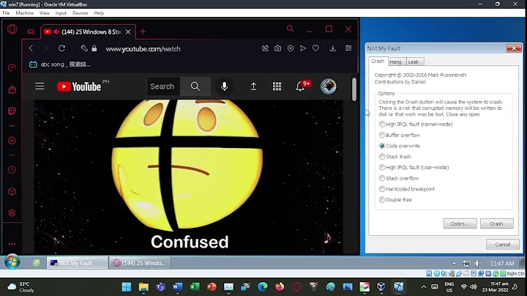
Task: Open host Firefox taskbar icon
Action: tap(280, 287)
